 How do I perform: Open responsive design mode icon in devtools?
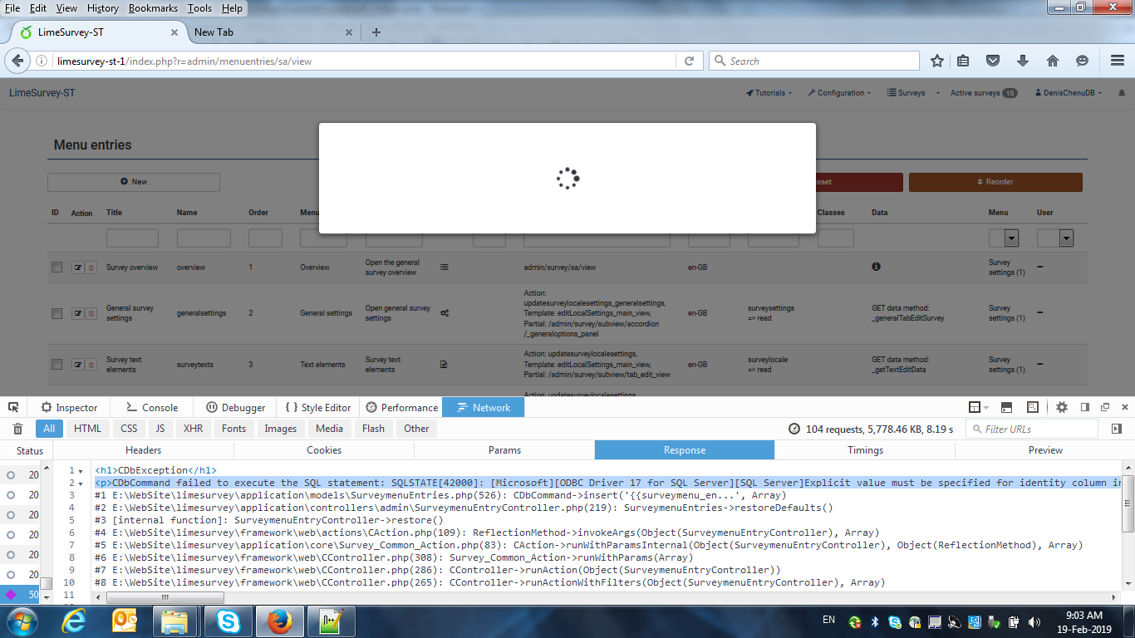(1033, 407)
